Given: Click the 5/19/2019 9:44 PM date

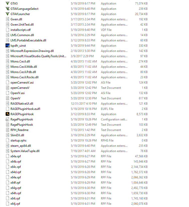Looking at the screenshot, I should (83, 46).
